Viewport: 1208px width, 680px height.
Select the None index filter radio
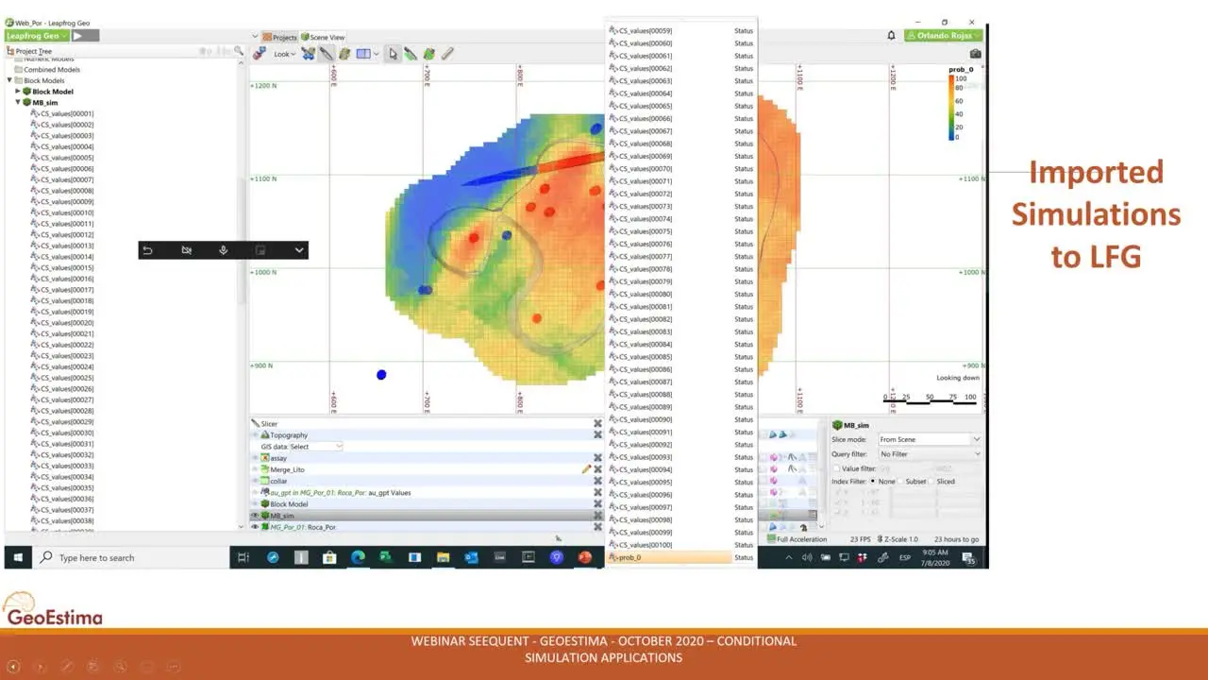(873, 482)
